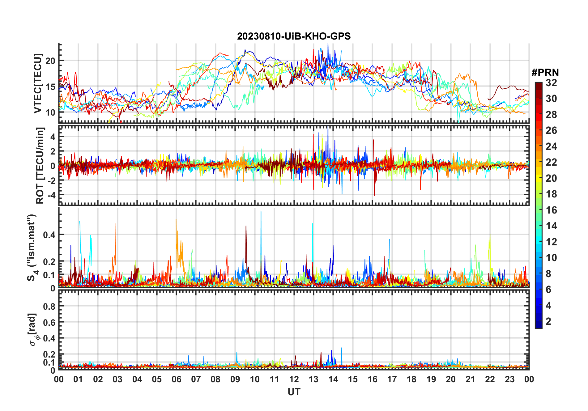Select colorbar tick label 32
The image size is (588, 411).
(551, 83)
